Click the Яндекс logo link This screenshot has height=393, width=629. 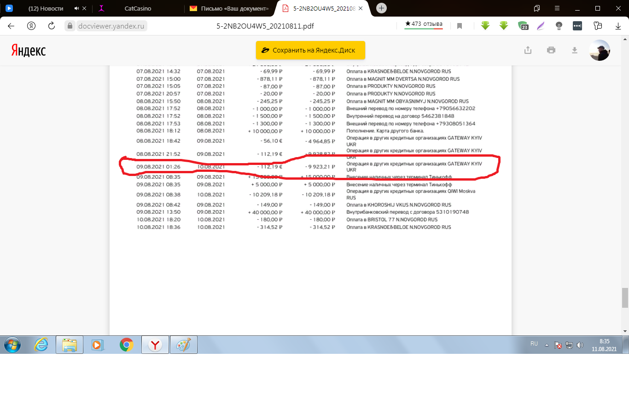tap(29, 50)
